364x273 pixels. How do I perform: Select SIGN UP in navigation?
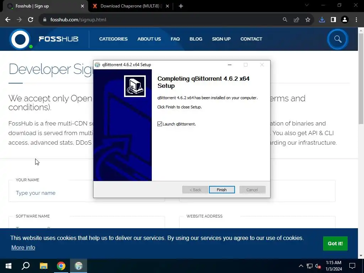coord(221,39)
